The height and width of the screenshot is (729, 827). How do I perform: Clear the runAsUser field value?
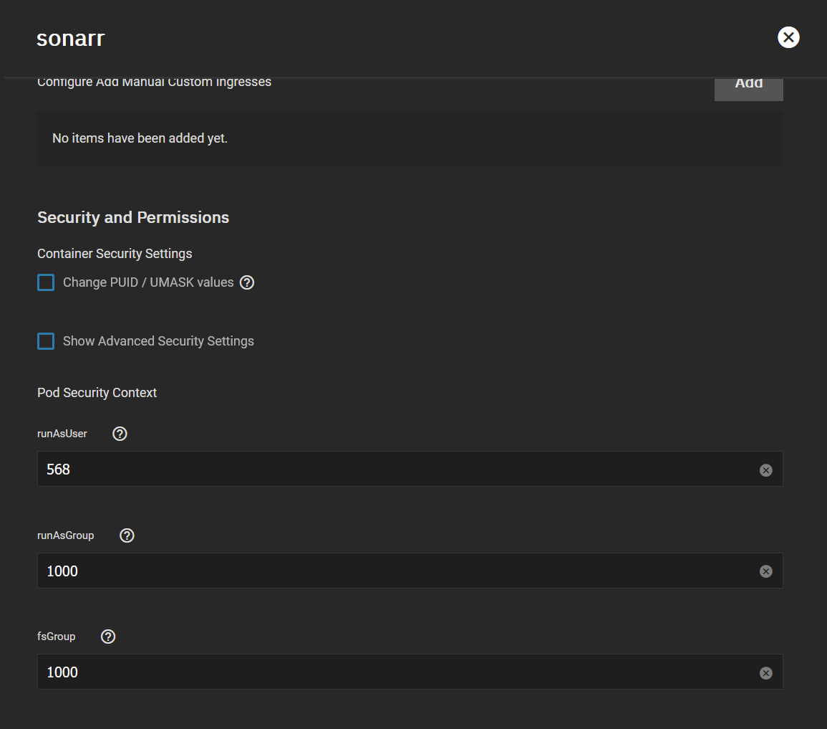(x=766, y=470)
